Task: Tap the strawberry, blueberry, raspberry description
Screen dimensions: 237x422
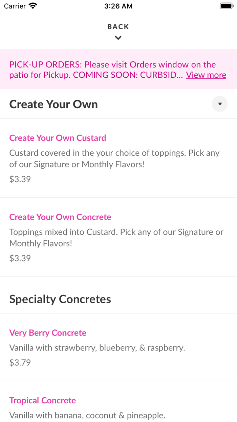Action: [97, 348]
